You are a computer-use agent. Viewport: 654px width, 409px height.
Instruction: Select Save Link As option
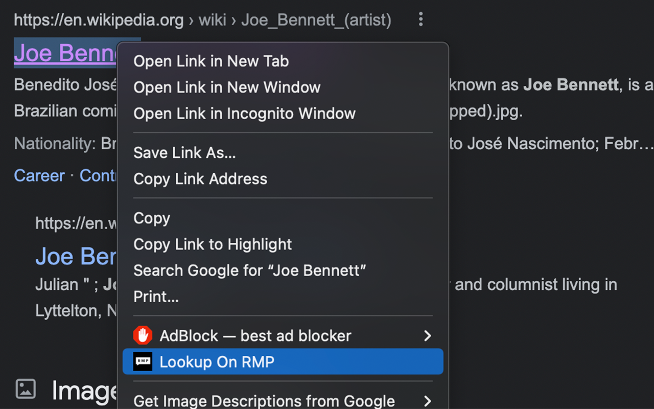[184, 153]
